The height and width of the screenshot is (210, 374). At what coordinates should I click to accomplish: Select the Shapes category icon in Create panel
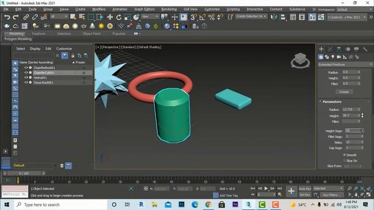pyautogui.click(x=327, y=57)
